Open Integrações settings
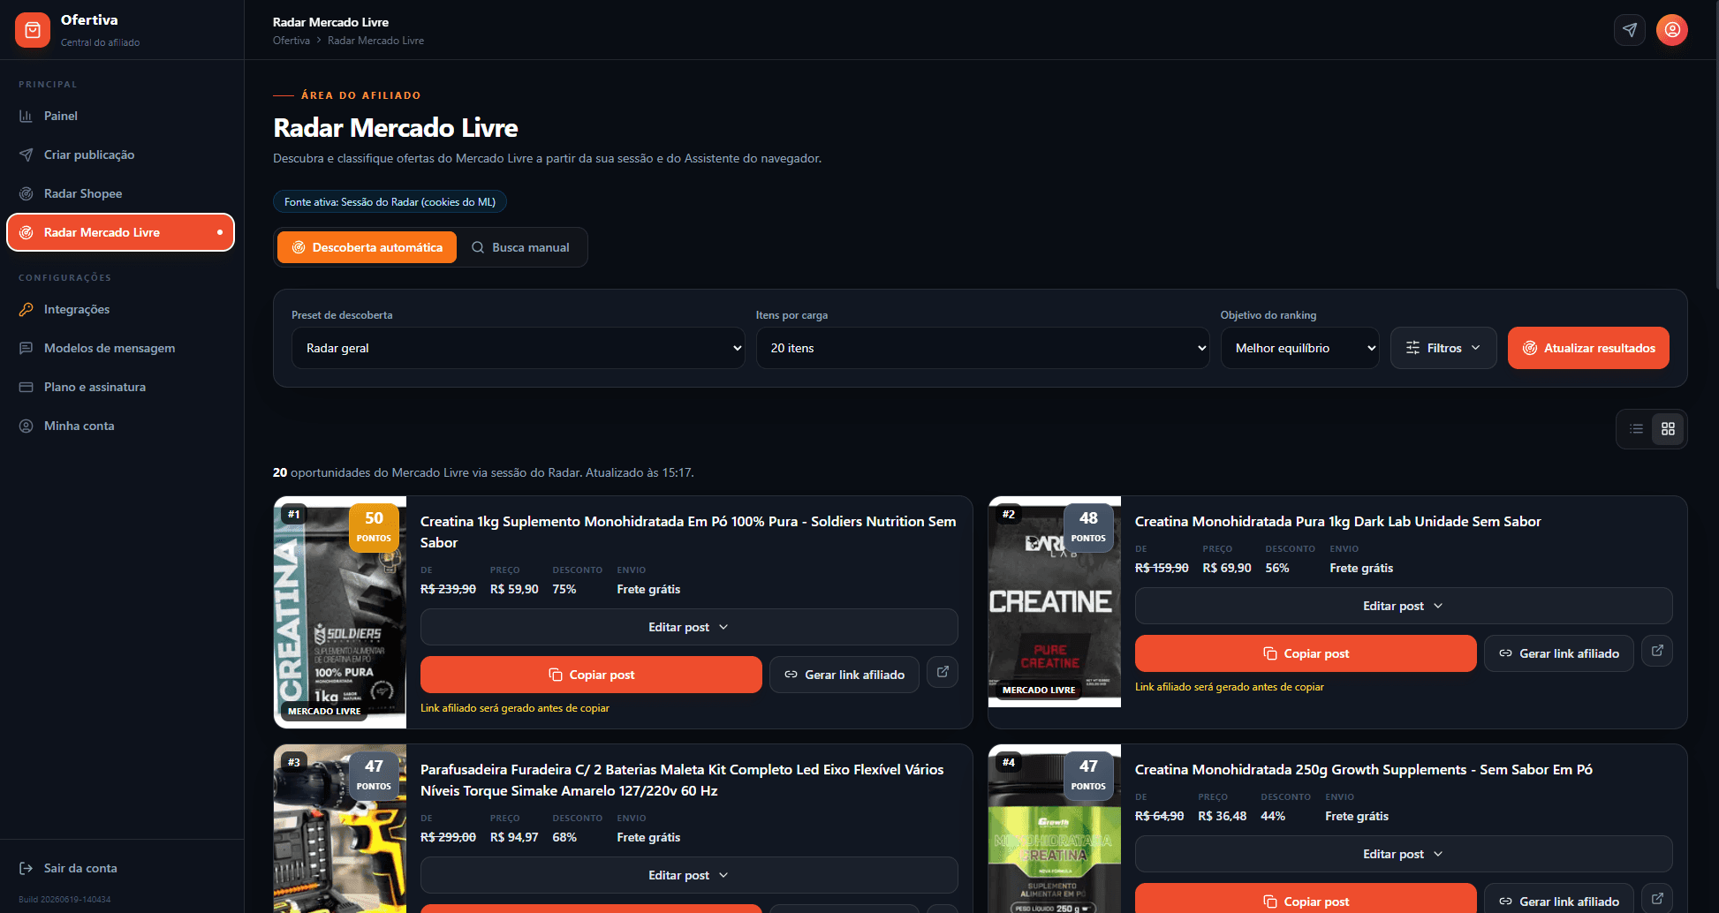 [120, 309]
